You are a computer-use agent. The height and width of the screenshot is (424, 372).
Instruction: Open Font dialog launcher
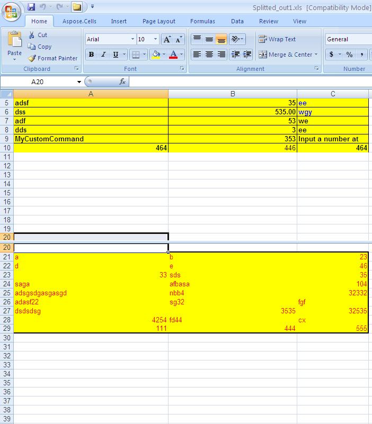pos(182,68)
